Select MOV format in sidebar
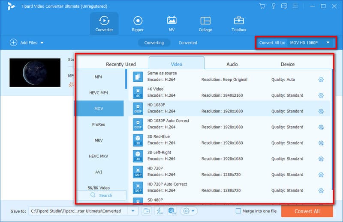Image resolution: width=343 pixels, height=222 pixels. tap(99, 109)
